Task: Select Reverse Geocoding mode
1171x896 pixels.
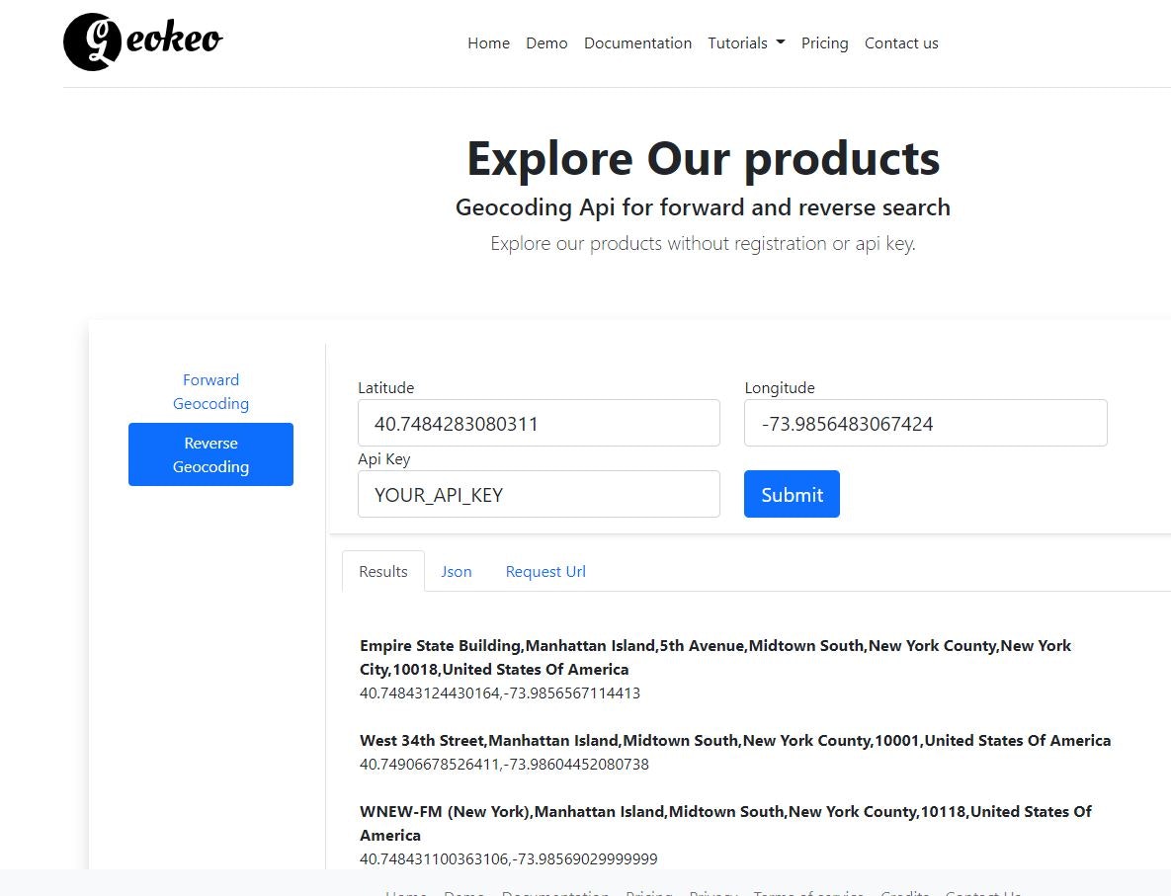Action: point(210,454)
